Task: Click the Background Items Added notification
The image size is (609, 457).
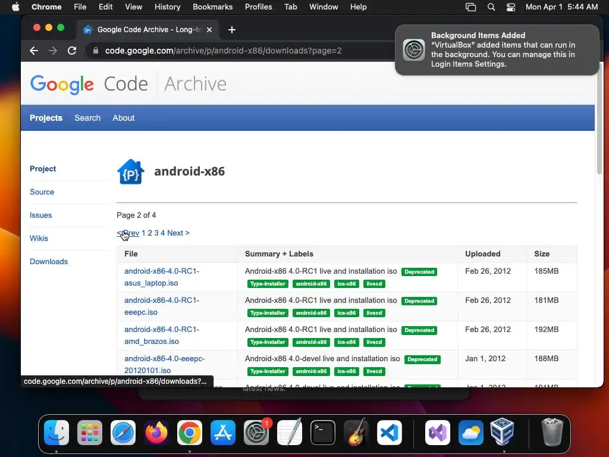Action: point(497,50)
